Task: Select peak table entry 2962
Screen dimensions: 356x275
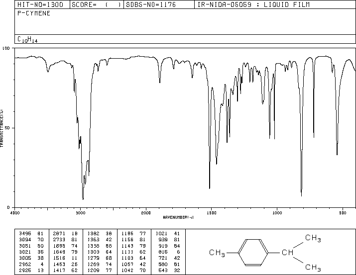Action: pyautogui.click(x=25, y=264)
